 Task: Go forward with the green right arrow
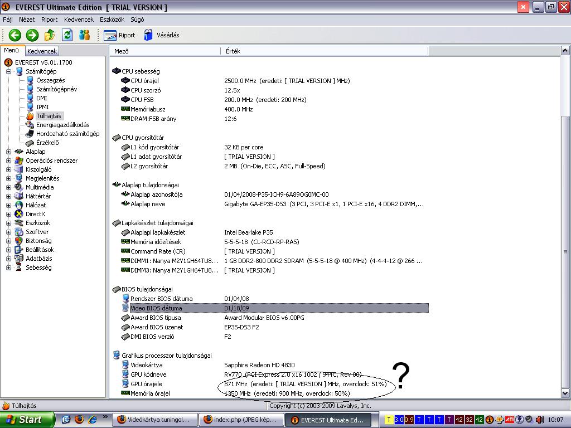point(32,35)
